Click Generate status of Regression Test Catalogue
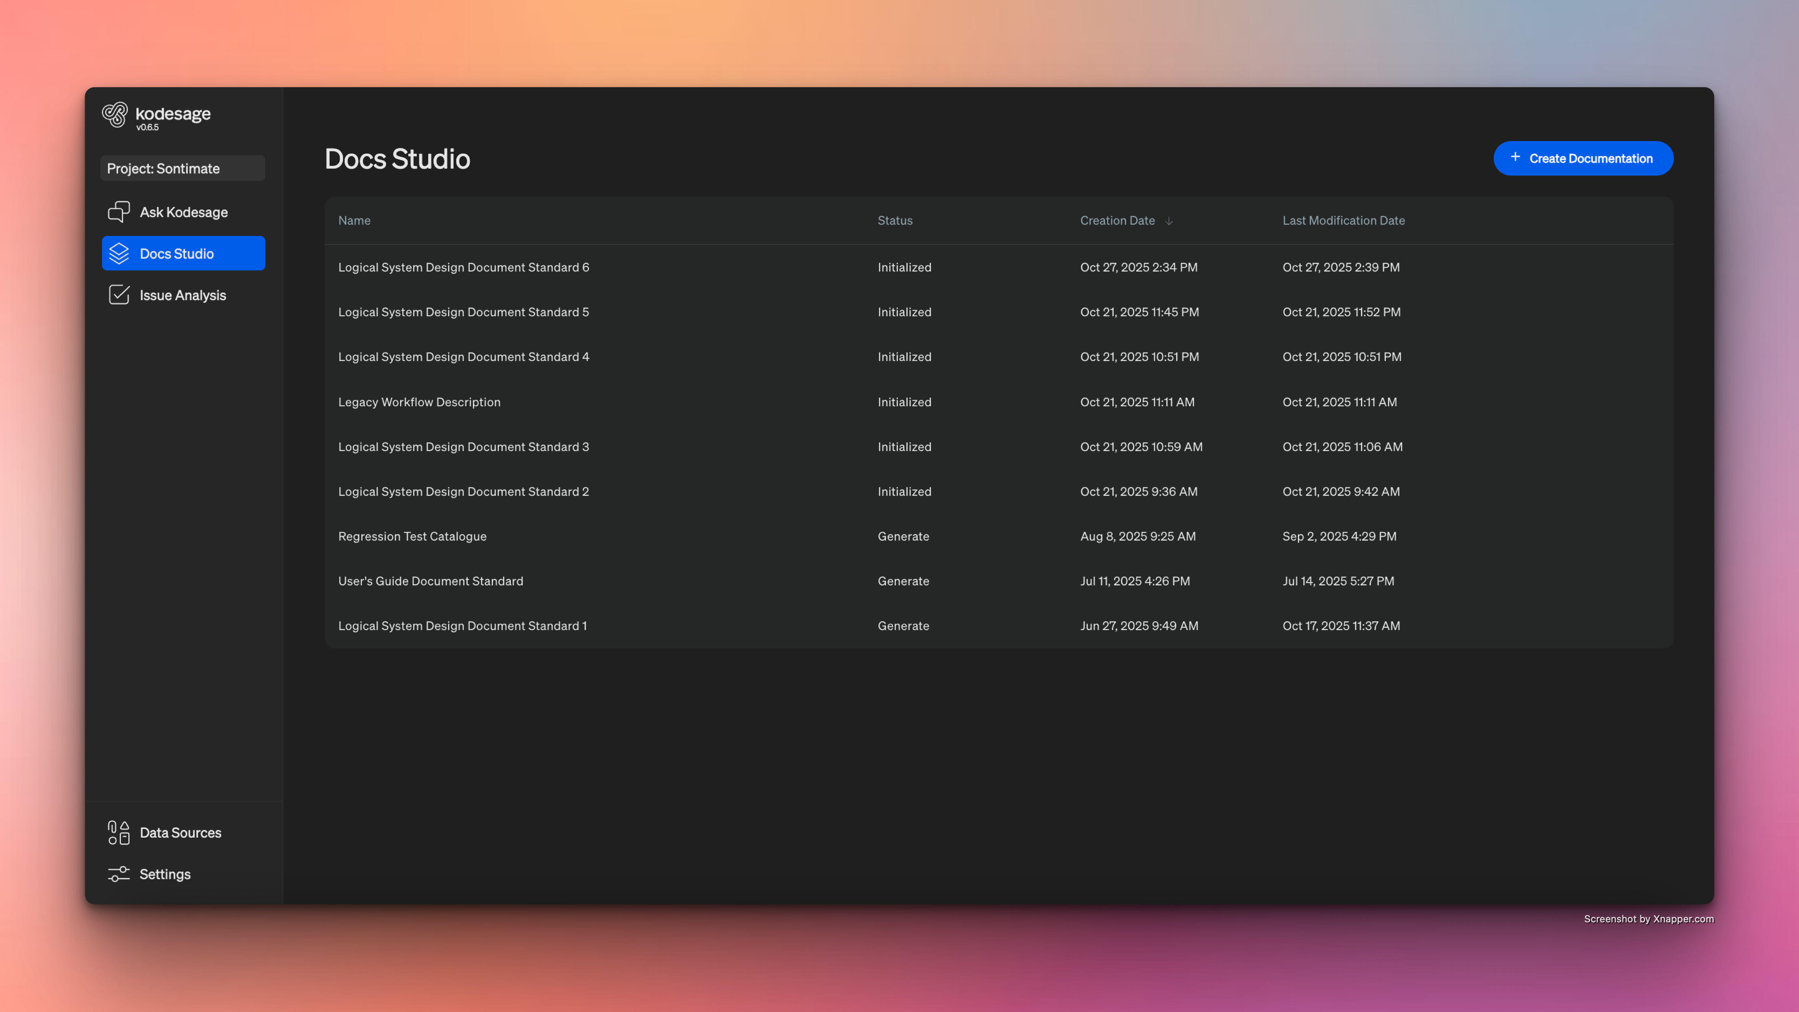 (904, 537)
